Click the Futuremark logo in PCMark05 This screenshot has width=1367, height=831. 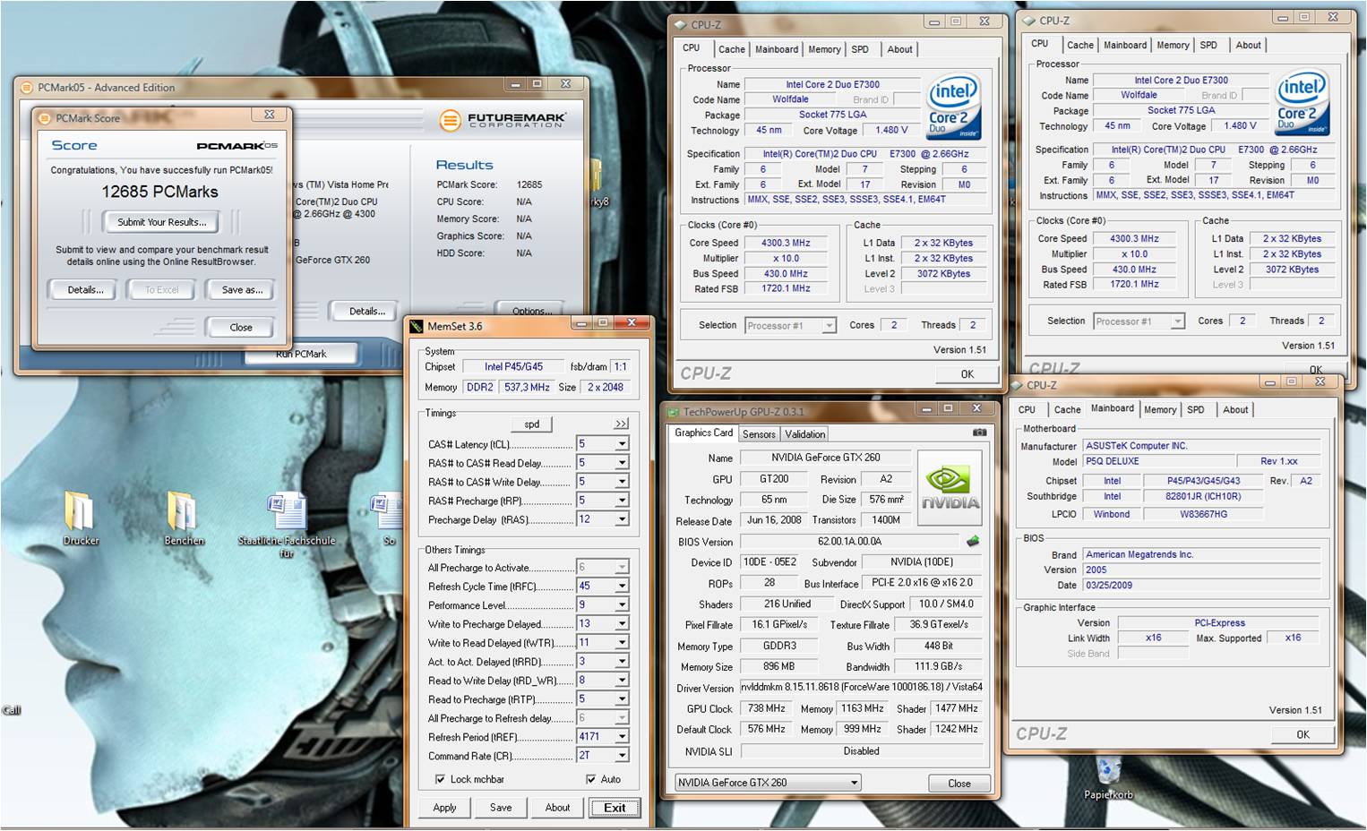click(x=503, y=119)
